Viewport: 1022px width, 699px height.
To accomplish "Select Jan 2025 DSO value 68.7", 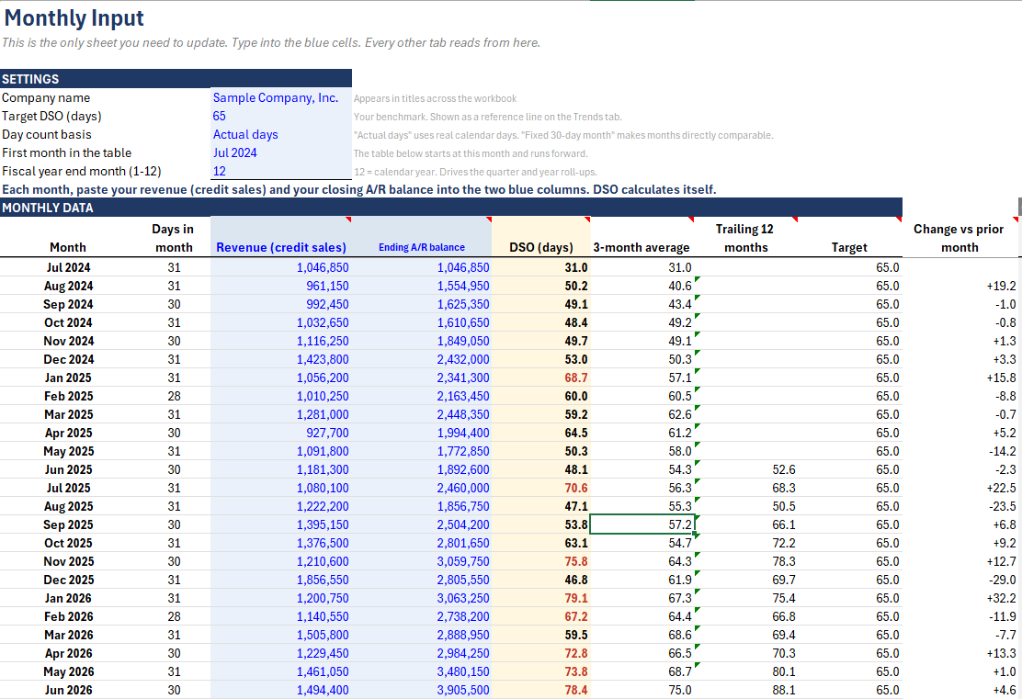I will tap(541, 378).
